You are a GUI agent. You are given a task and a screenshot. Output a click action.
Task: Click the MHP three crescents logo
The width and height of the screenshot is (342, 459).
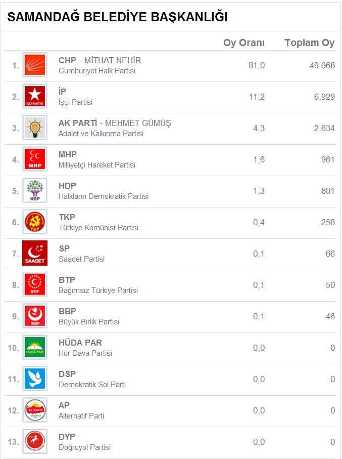coord(35,159)
